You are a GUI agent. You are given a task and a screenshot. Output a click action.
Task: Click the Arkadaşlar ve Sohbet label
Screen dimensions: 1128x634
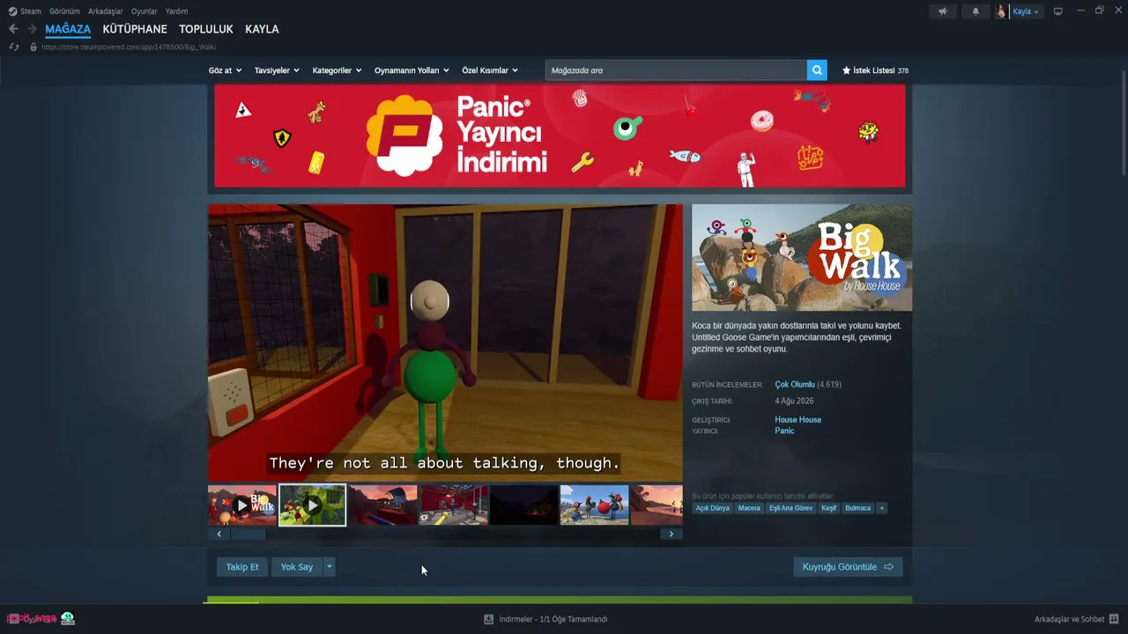(1070, 619)
